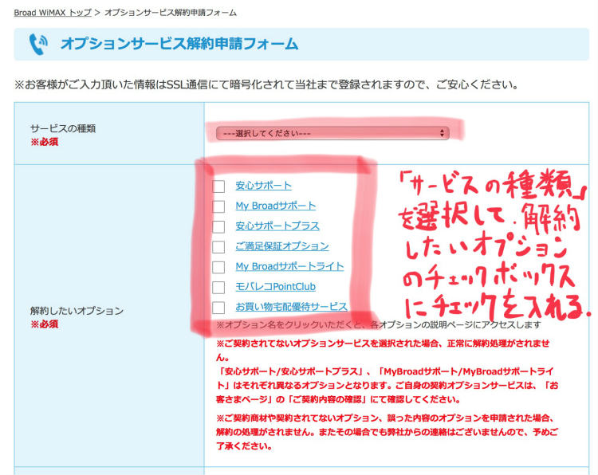Open the サービスの種類 dropdown
The height and width of the screenshot is (475, 598).
click(x=332, y=133)
